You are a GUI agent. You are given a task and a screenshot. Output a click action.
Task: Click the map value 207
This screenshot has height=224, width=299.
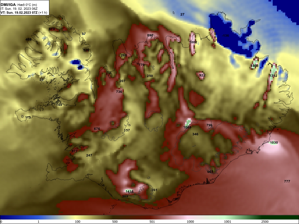[x=122, y=81]
